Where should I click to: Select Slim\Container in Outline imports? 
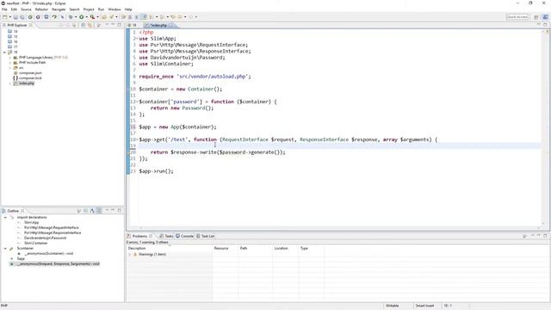tap(36, 243)
